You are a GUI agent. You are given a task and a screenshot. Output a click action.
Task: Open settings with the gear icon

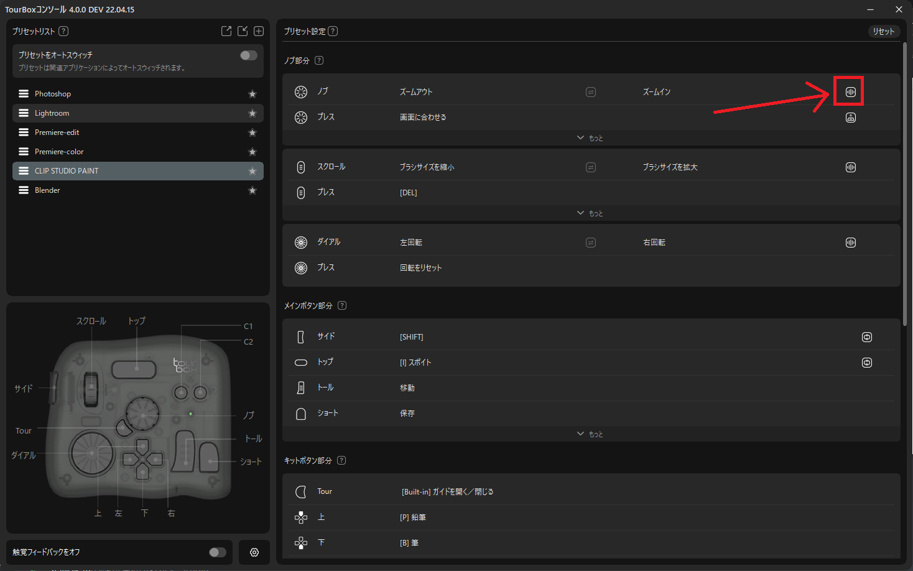point(254,552)
